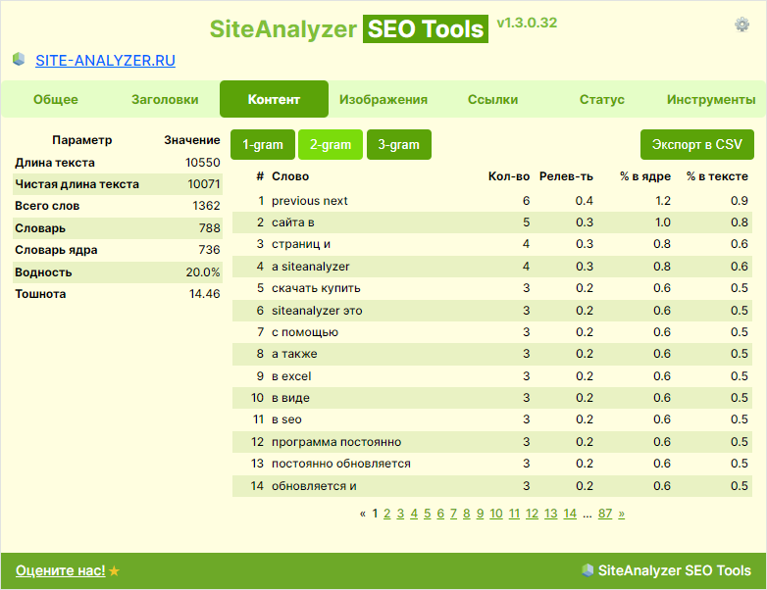Click the Кол-во column header
767x590 pixels.
[509, 176]
